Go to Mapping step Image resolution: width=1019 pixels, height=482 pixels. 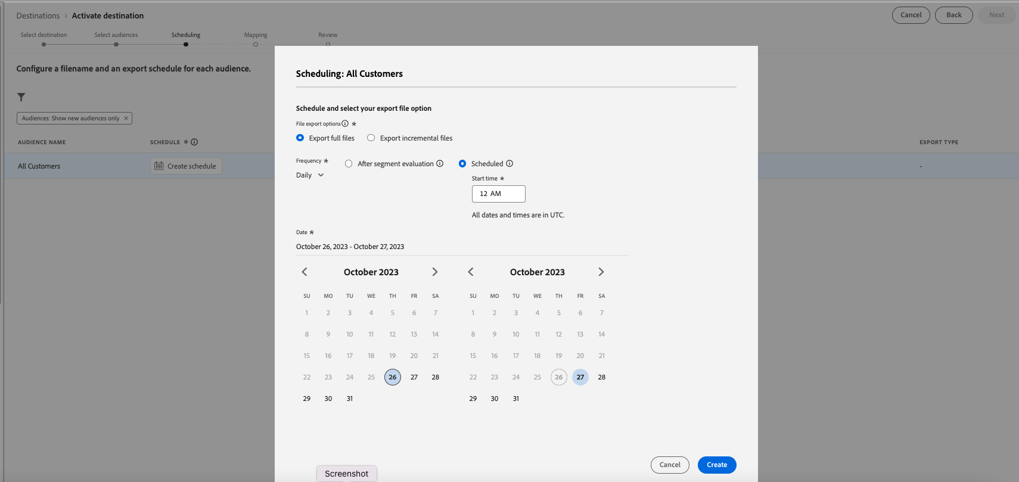pyautogui.click(x=256, y=39)
